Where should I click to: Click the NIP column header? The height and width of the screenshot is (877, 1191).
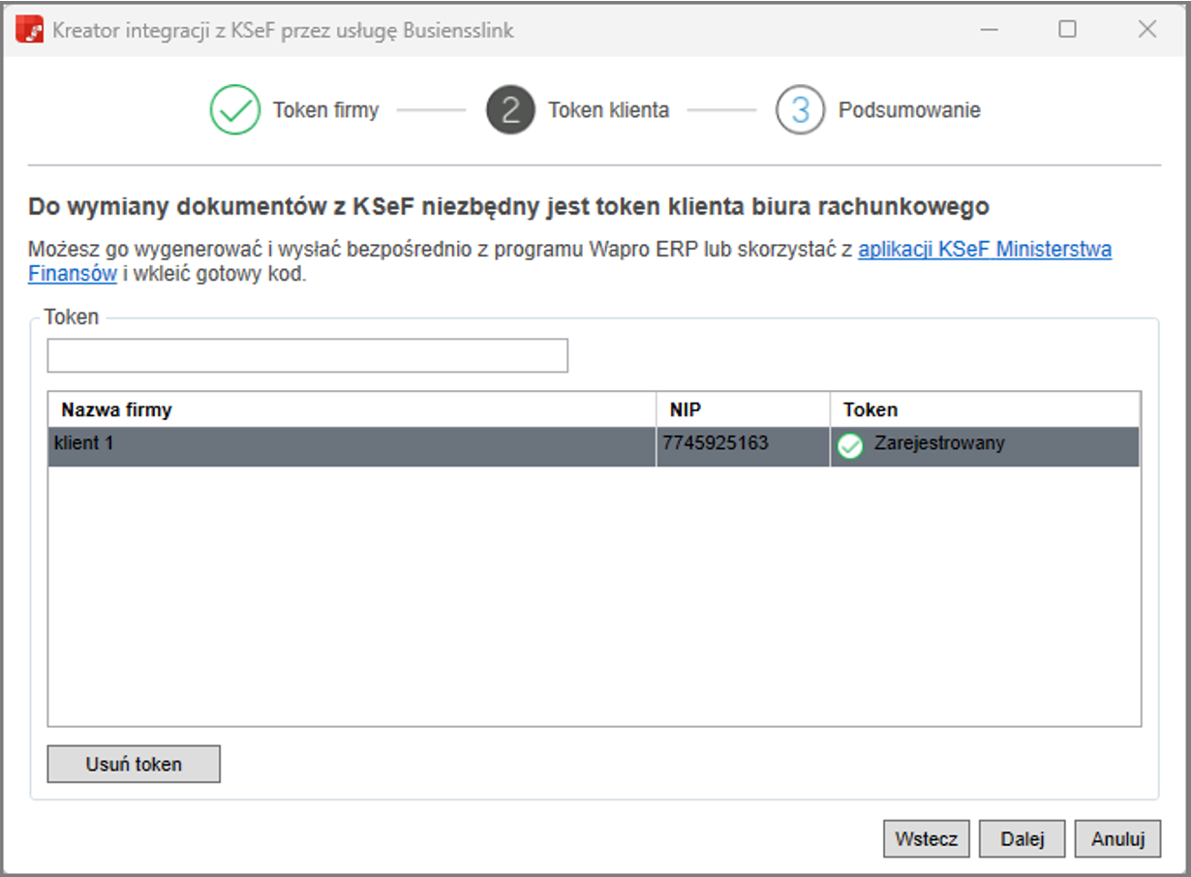685,409
